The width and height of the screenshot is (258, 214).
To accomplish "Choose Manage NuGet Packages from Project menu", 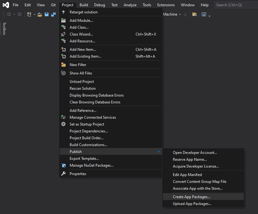I will [x=91, y=165].
